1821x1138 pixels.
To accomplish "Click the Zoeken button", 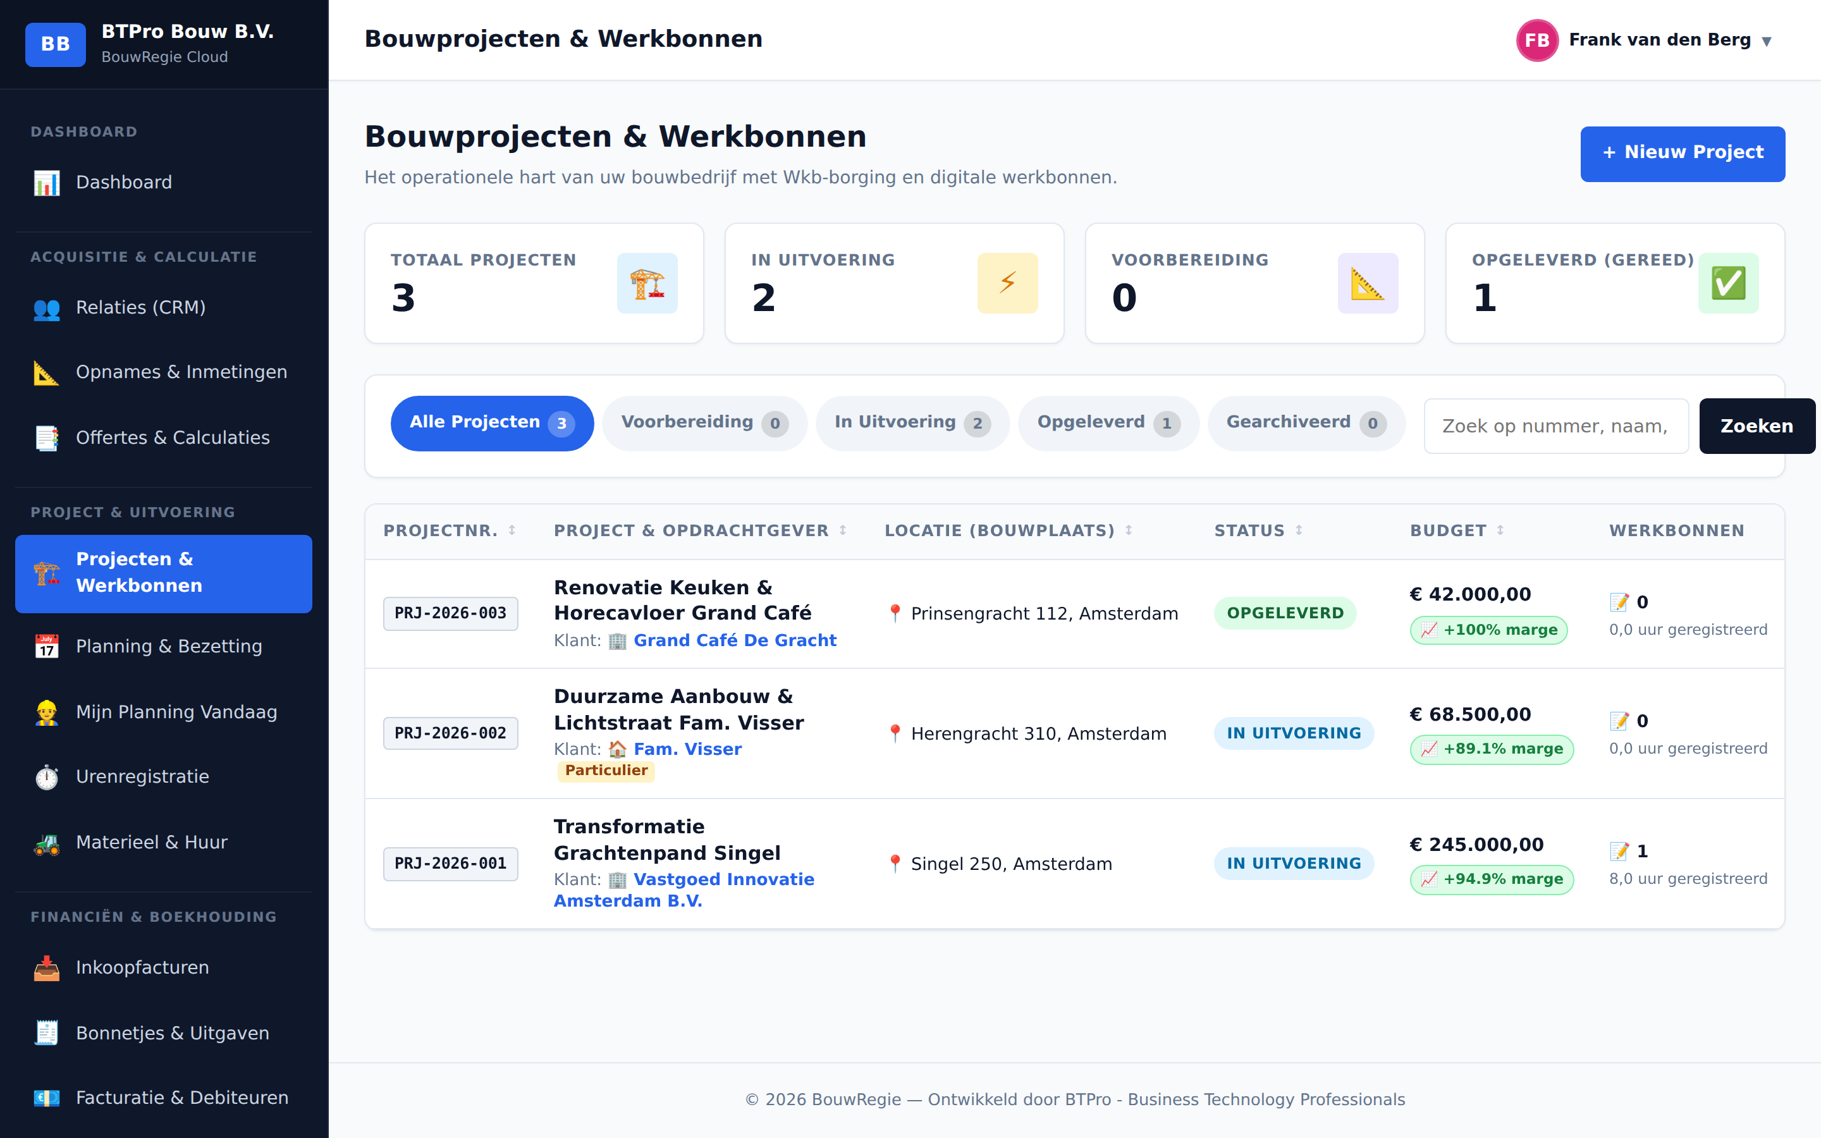I will (x=1757, y=426).
